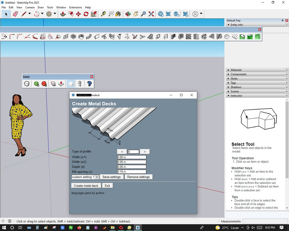Open the account dropdown arrow
The height and width of the screenshot is (231, 289).
(x=201, y=14)
